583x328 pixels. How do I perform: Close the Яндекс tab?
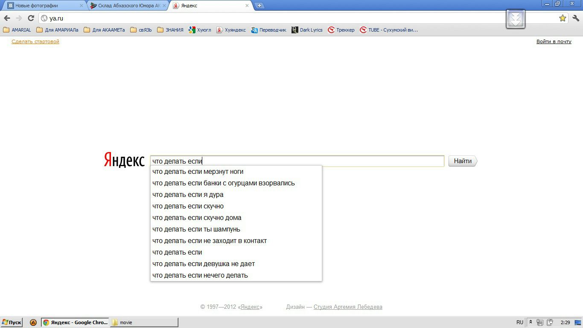(247, 6)
